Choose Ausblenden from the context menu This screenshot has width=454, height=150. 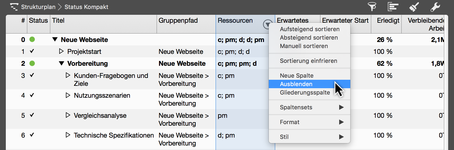coord(296,84)
